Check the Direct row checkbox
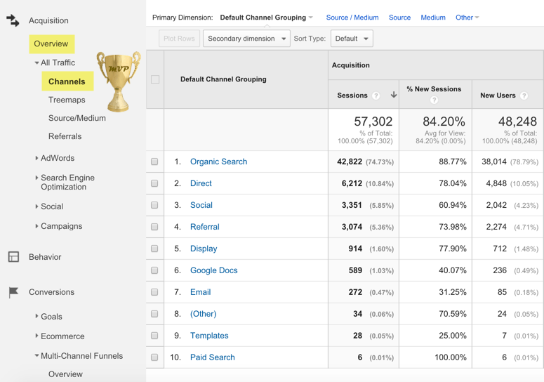The height and width of the screenshot is (382, 544). point(154,183)
